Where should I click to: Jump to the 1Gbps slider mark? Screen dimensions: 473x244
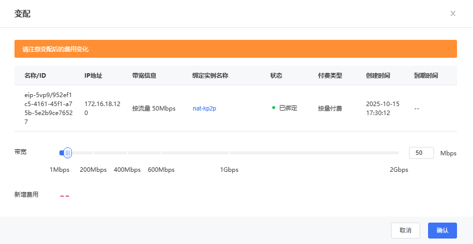(229, 170)
